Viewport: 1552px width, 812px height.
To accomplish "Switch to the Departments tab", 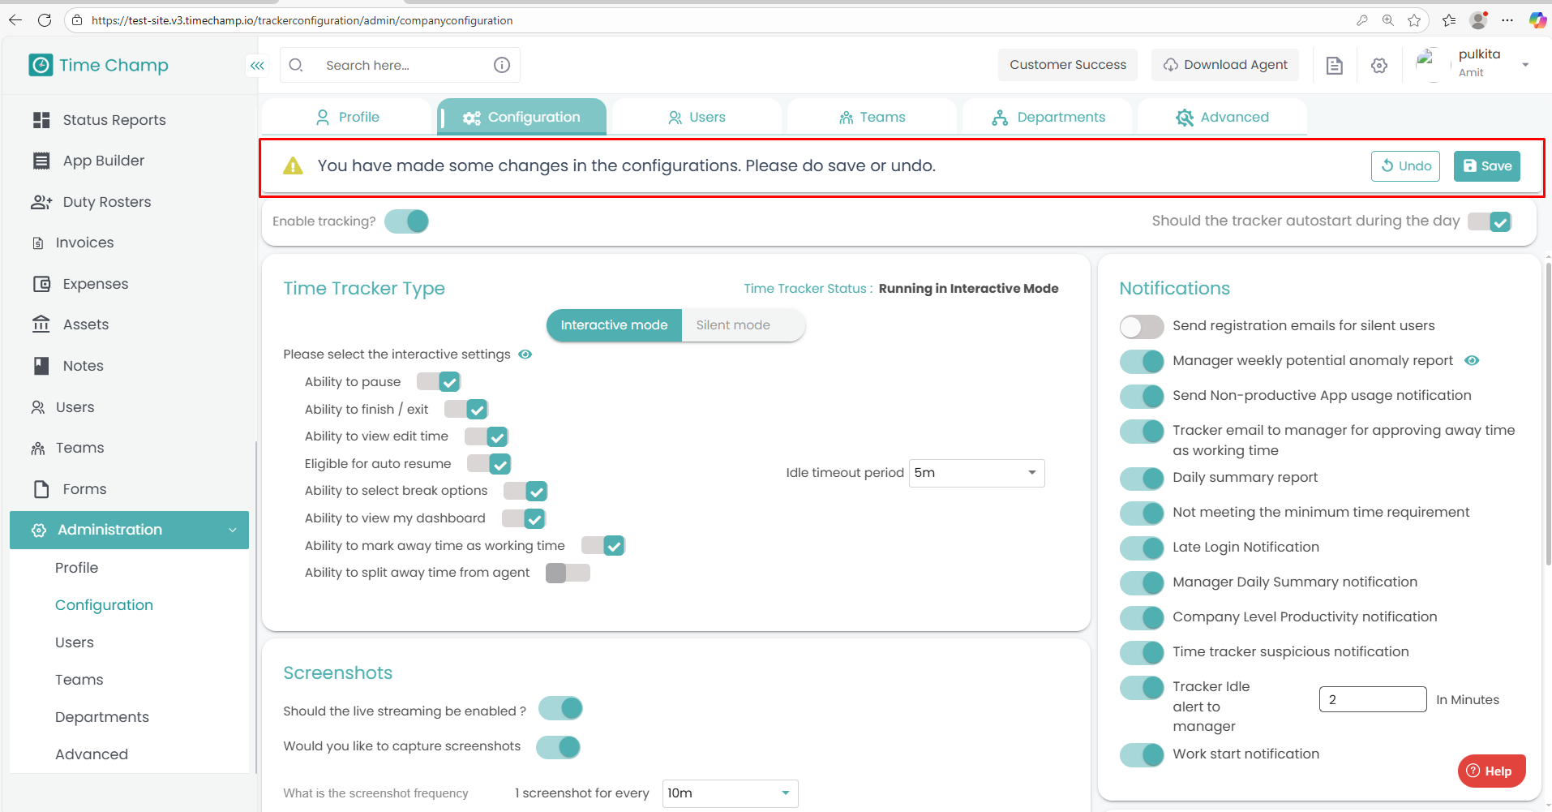I will click(x=1048, y=118).
